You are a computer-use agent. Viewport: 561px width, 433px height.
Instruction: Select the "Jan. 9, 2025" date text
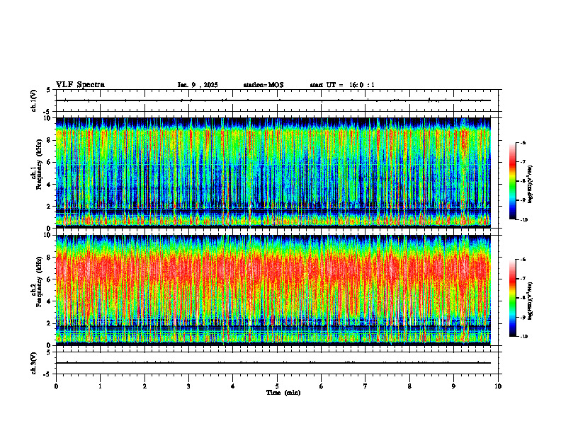click(x=198, y=85)
